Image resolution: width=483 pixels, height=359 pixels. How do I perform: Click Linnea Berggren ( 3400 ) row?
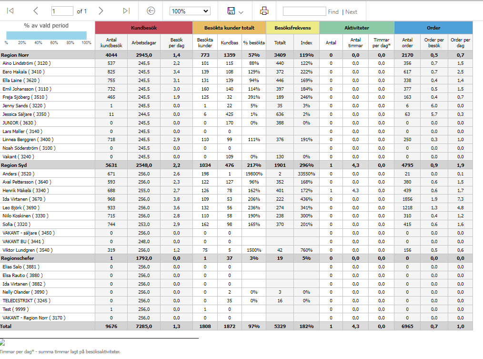click(x=236, y=139)
